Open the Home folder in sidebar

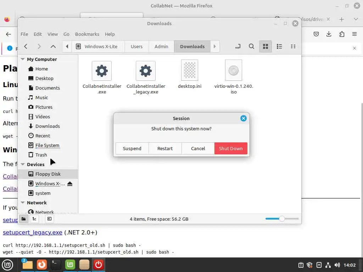pyautogui.click(x=42, y=69)
